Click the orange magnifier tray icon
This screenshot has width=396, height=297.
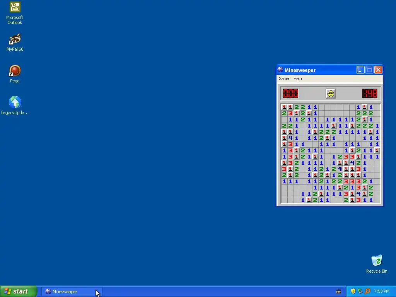(x=367, y=291)
